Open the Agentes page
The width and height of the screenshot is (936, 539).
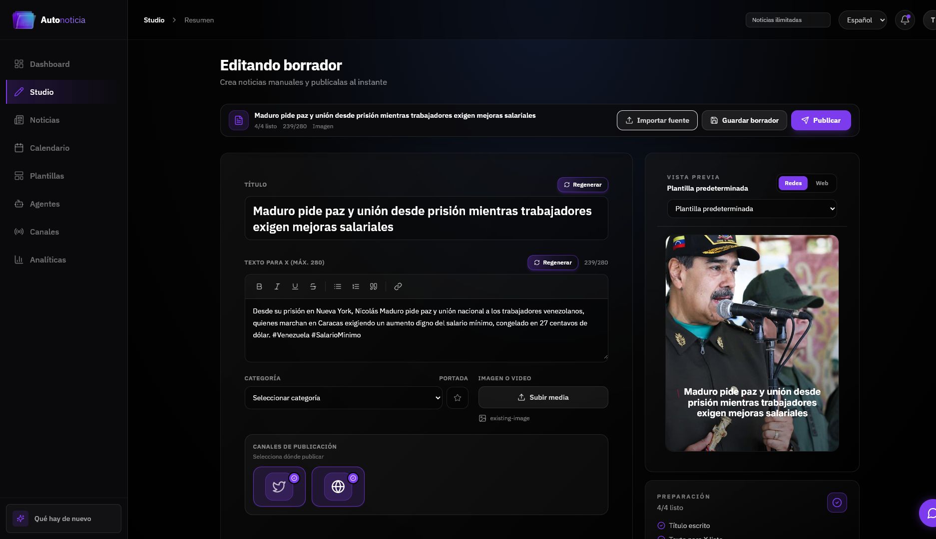click(x=63, y=204)
